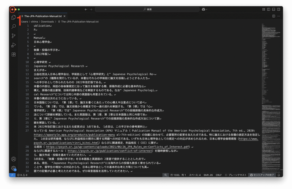Click line number 15 in the gutter
This screenshot has width=292, height=189.
[x=27, y=82]
